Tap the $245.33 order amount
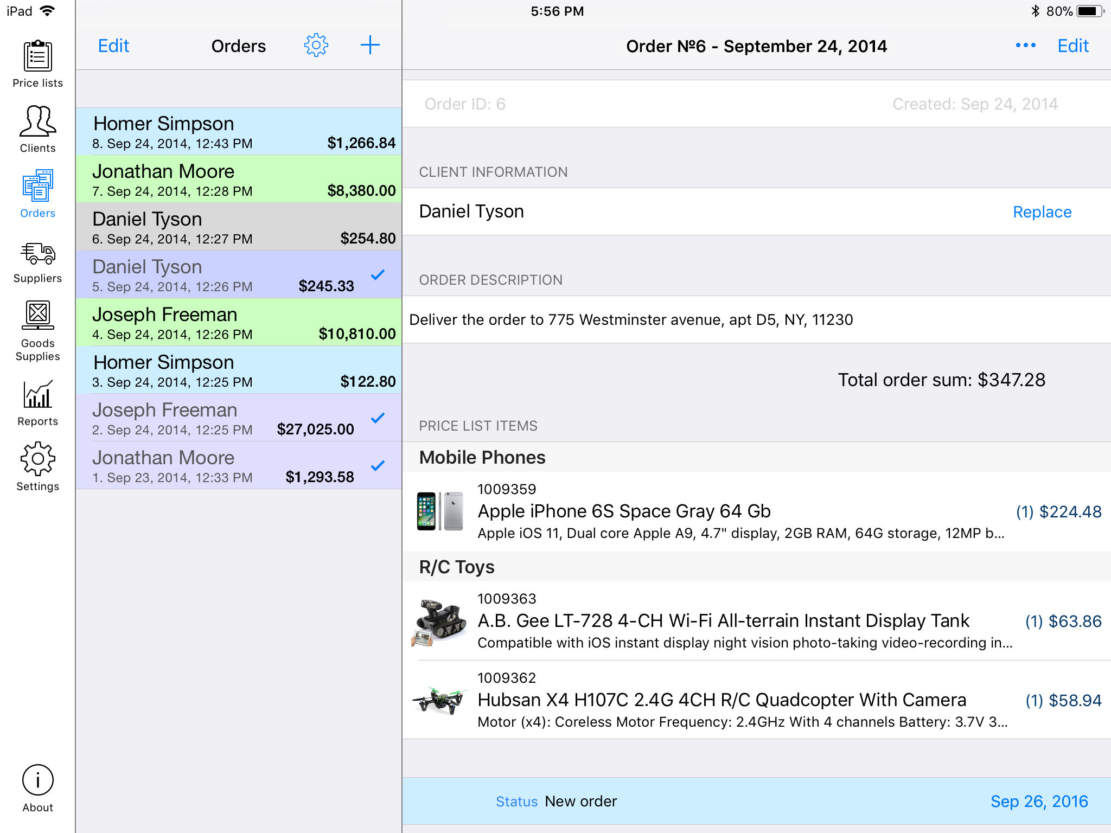This screenshot has height=833, width=1111. (326, 286)
